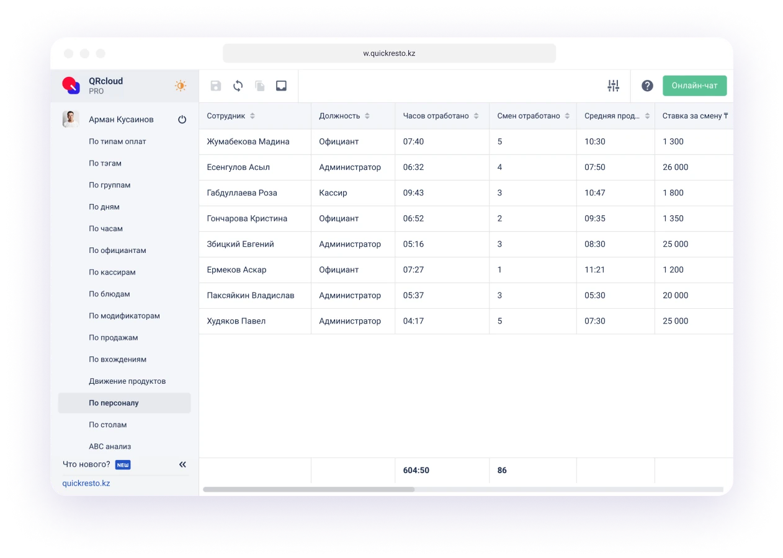
Task: Click the refresh arrows icon in toolbar
Action: click(238, 86)
